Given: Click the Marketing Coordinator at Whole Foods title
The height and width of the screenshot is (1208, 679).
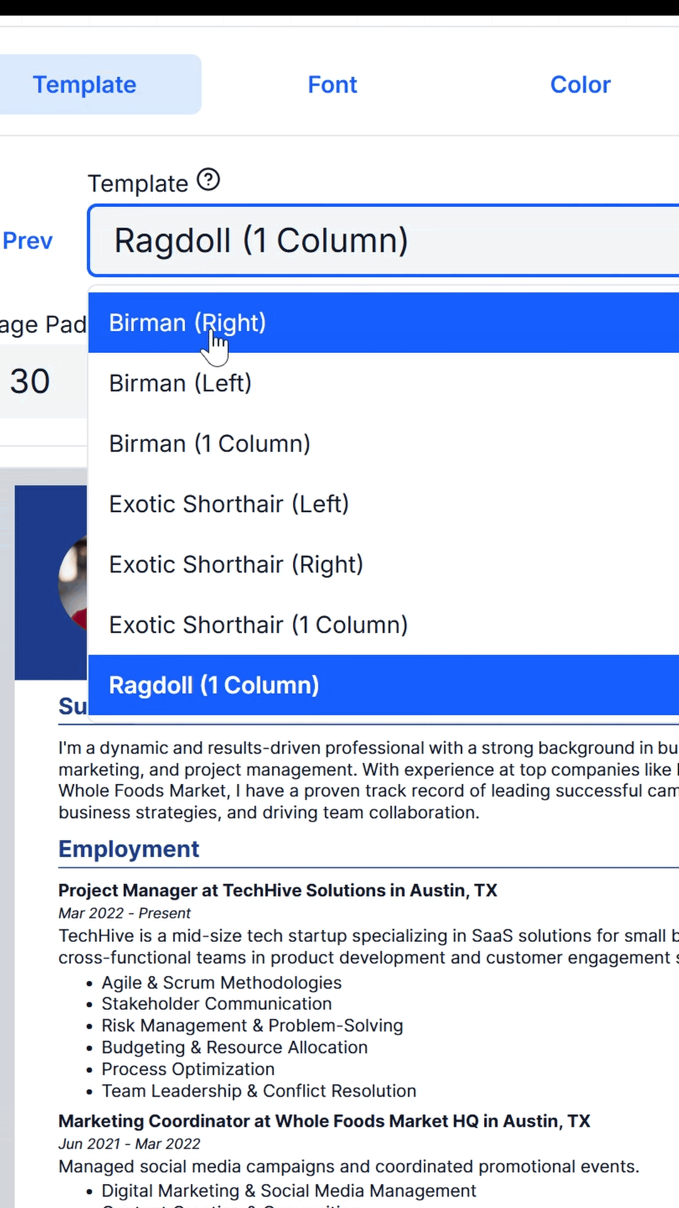Looking at the screenshot, I should point(324,1121).
